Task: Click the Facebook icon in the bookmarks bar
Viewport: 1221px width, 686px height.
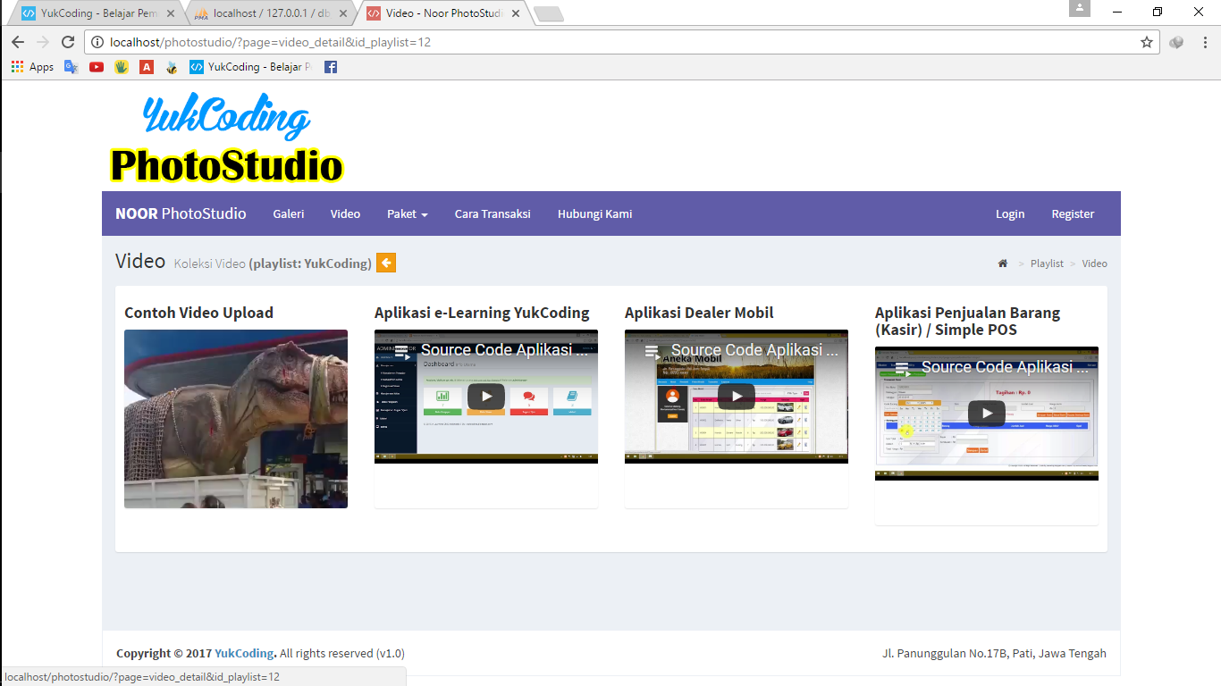Action: coord(330,66)
